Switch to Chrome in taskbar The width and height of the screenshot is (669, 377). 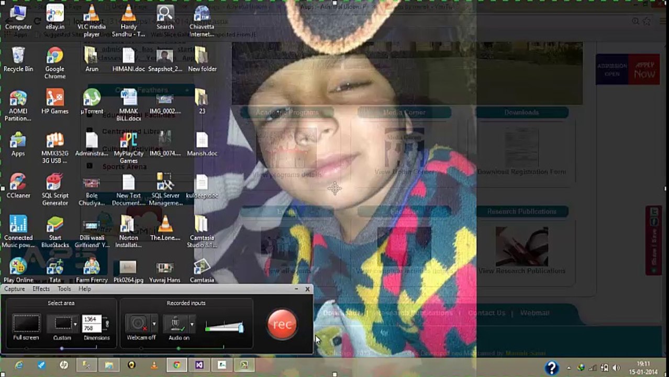click(176, 365)
